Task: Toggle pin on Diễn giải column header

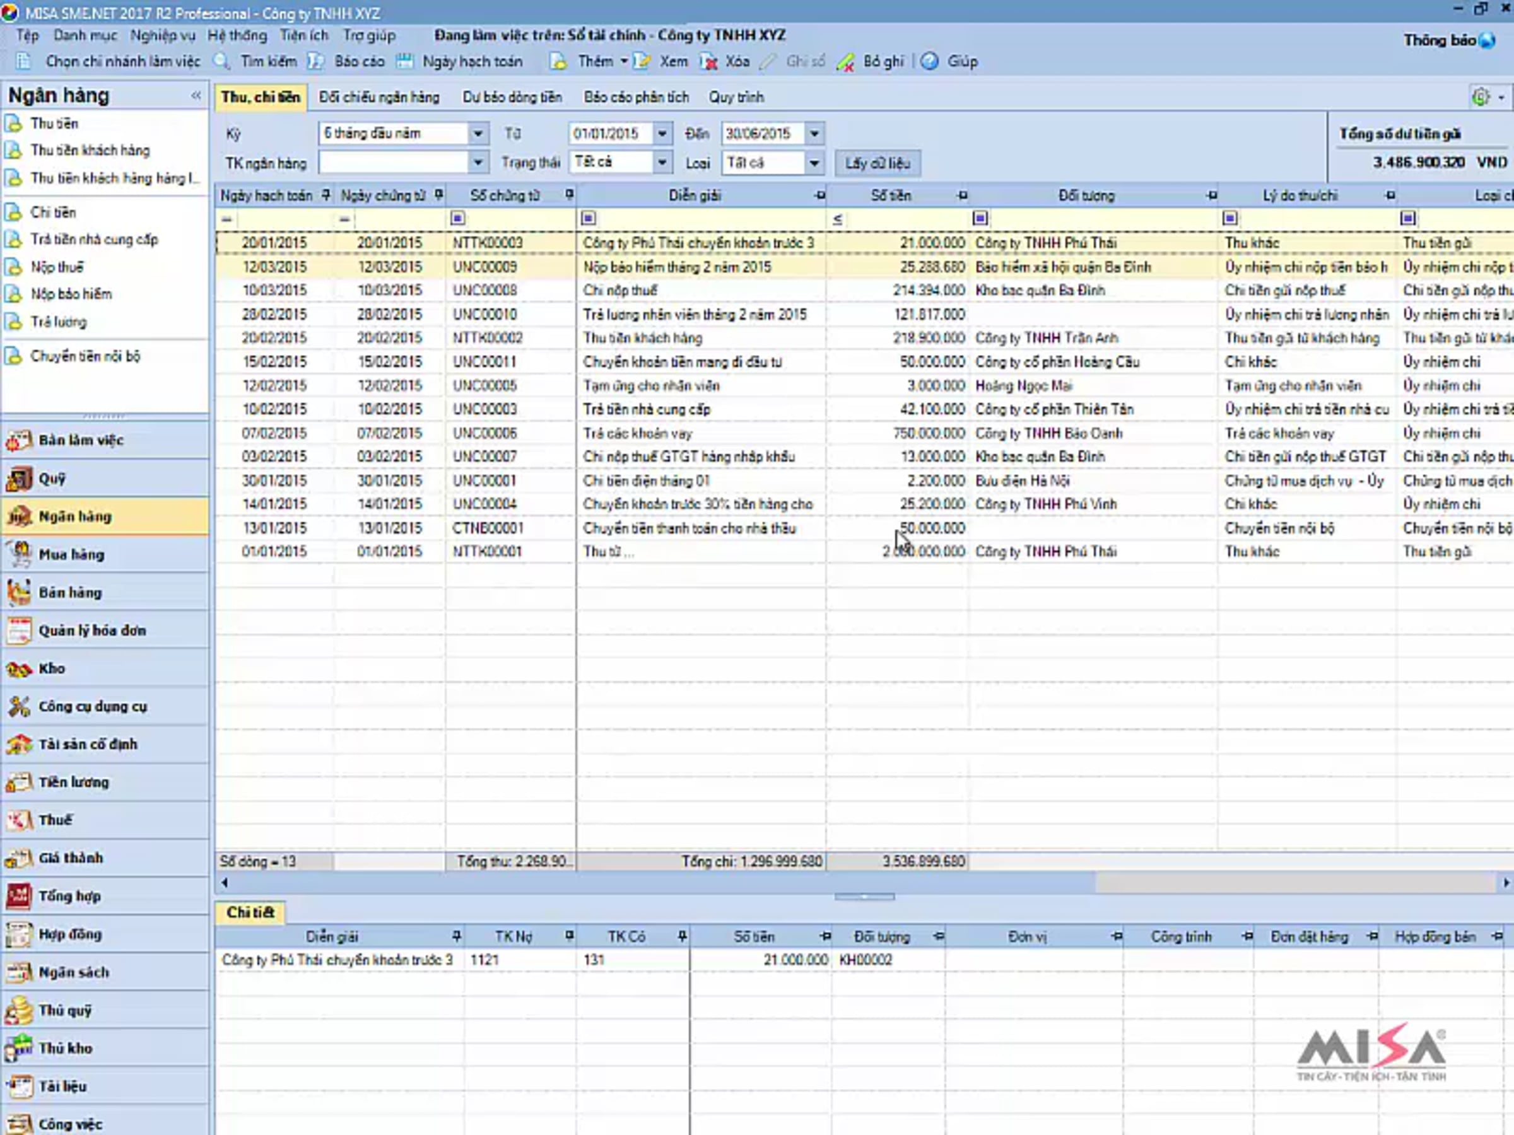Action: pos(819,195)
